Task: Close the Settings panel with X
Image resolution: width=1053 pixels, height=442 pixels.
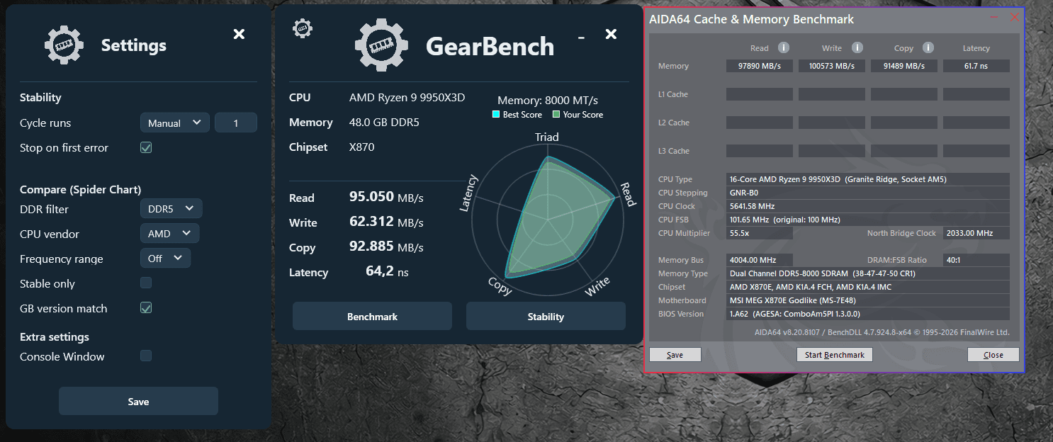Action: tap(239, 34)
